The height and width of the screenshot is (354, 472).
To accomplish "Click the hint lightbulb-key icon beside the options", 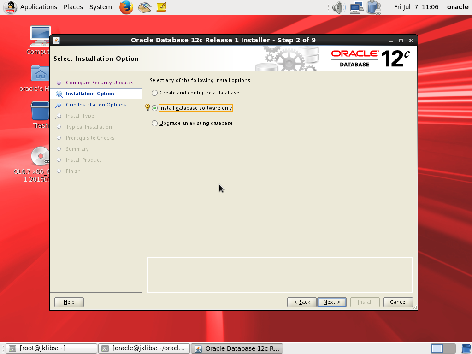I will 147,107.
